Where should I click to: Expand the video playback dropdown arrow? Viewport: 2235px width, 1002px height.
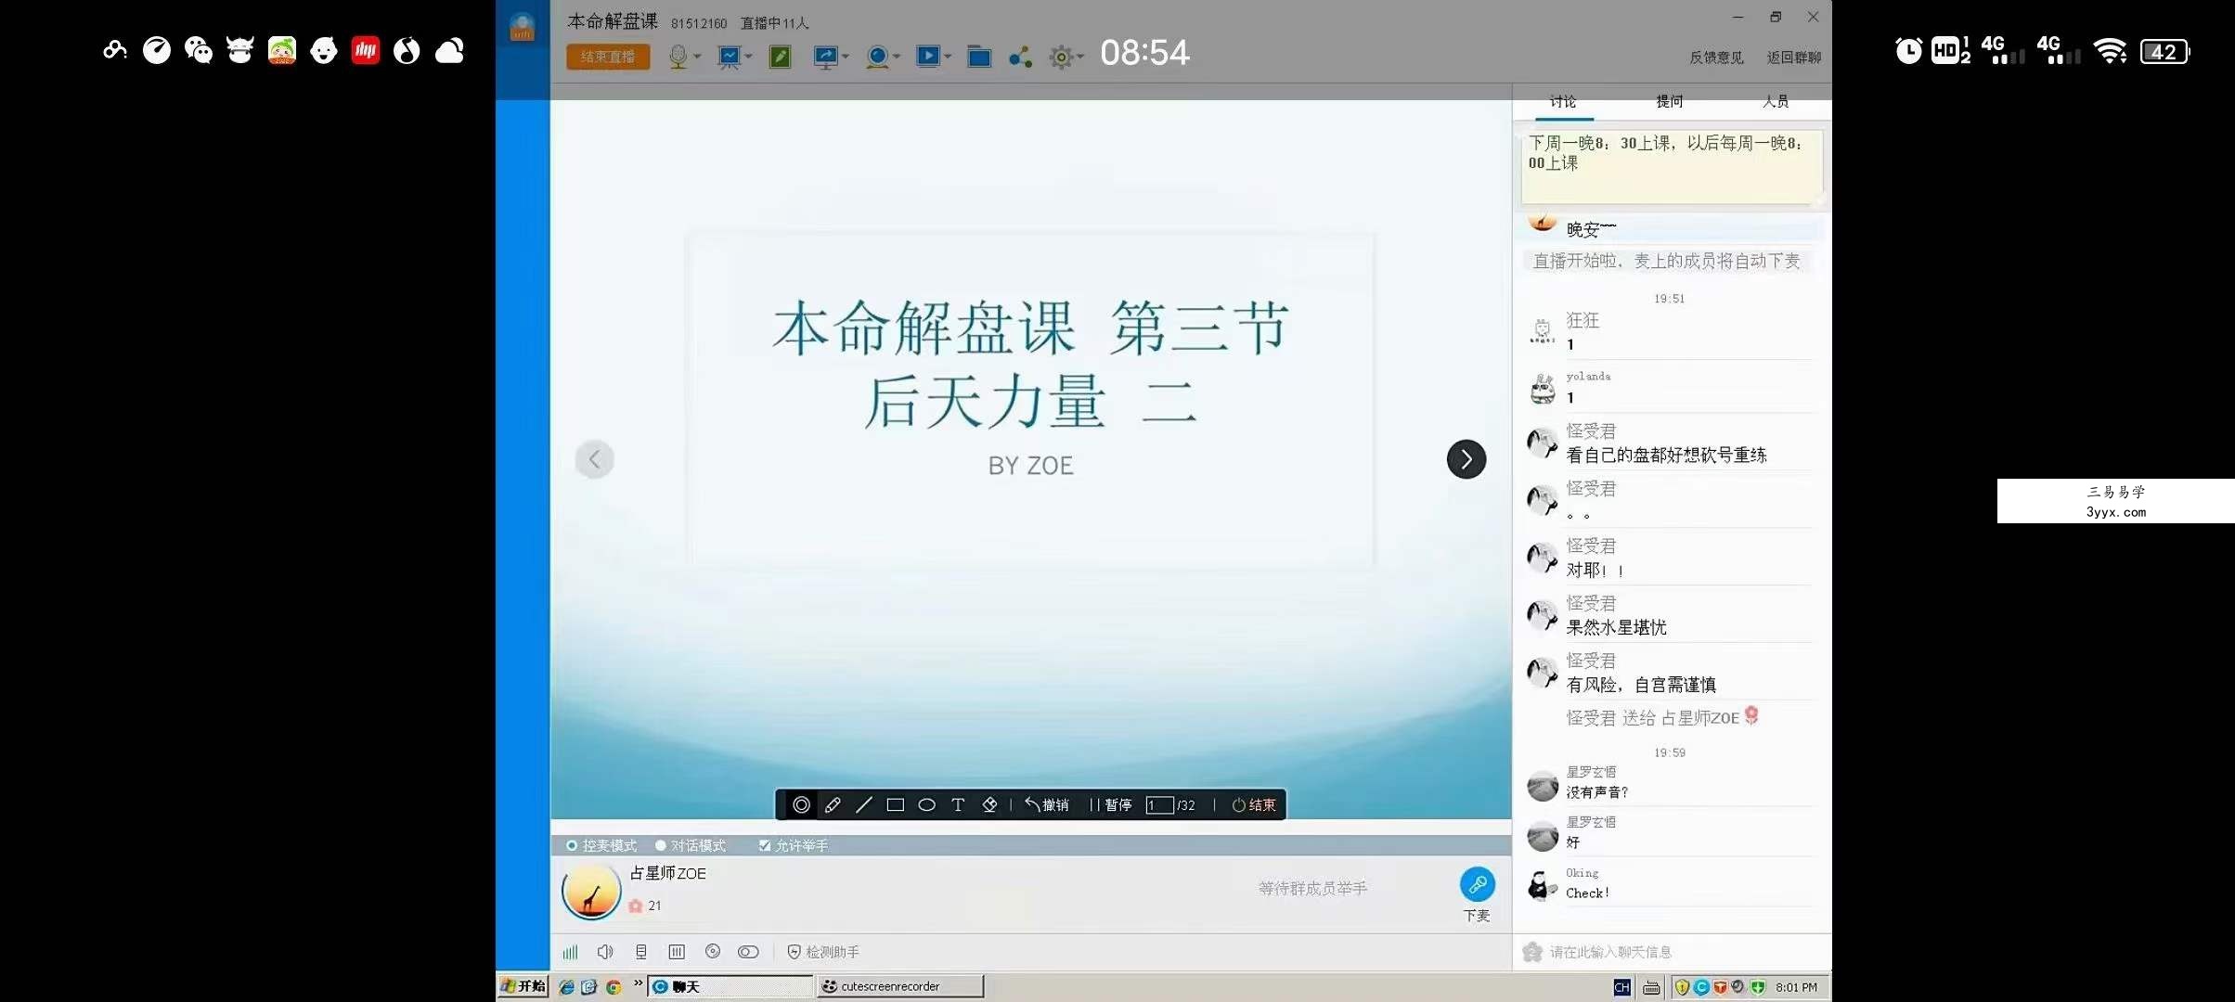click(948, 57)
